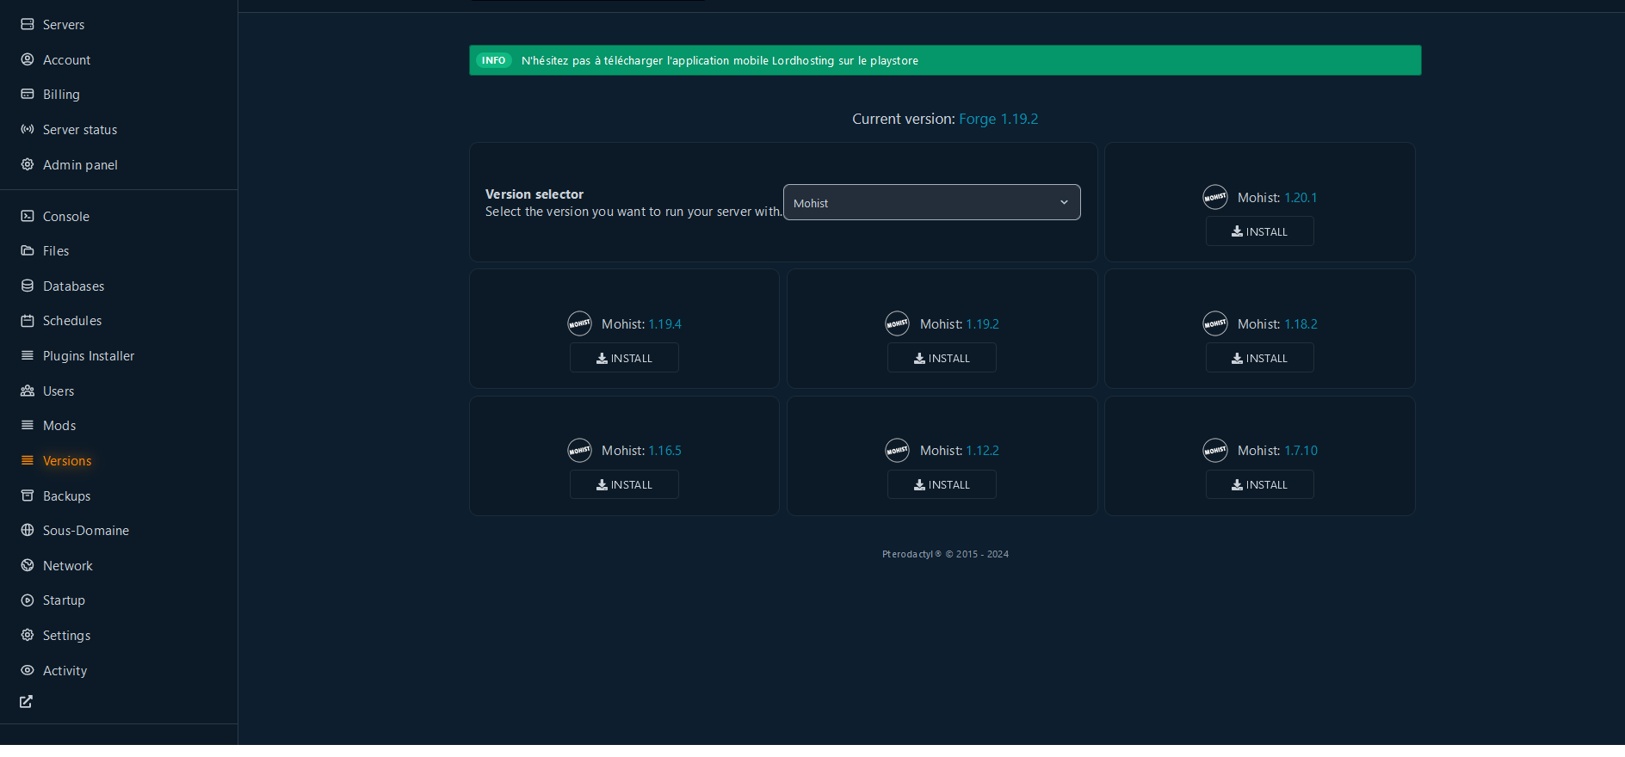Open the Schedules page label
This screenshot has width=1625, height=757.
tap(72, 320)
